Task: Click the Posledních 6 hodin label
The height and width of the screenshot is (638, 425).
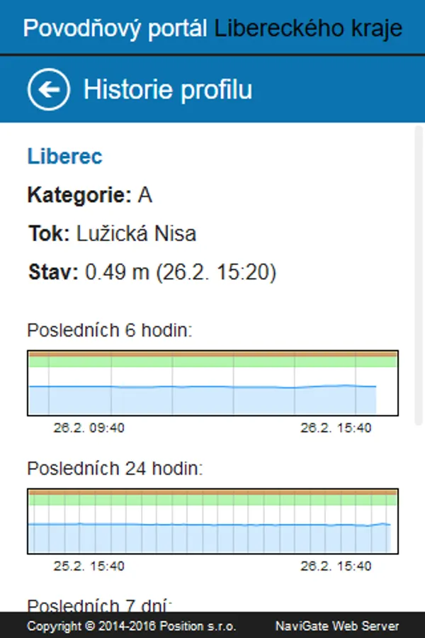Action: pos(110,330)
